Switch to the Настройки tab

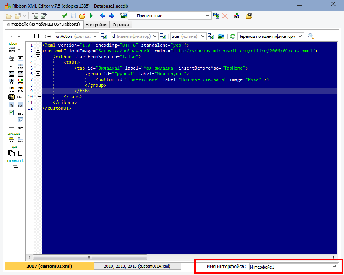click(96, 25)
